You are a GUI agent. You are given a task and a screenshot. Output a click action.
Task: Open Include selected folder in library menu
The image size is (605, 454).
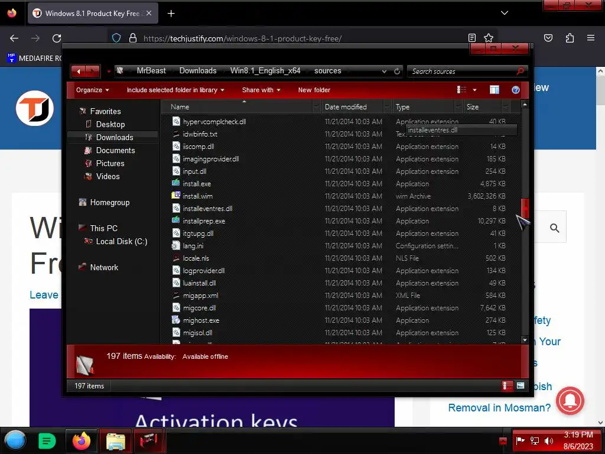(x=175, y=90)
